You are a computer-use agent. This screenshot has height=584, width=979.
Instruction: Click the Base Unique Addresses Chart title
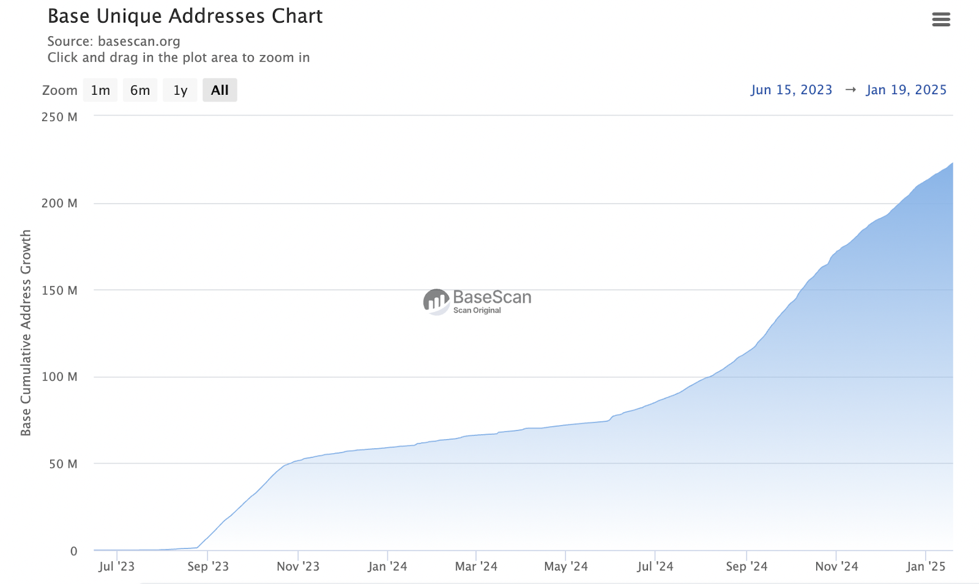[185, 17]
